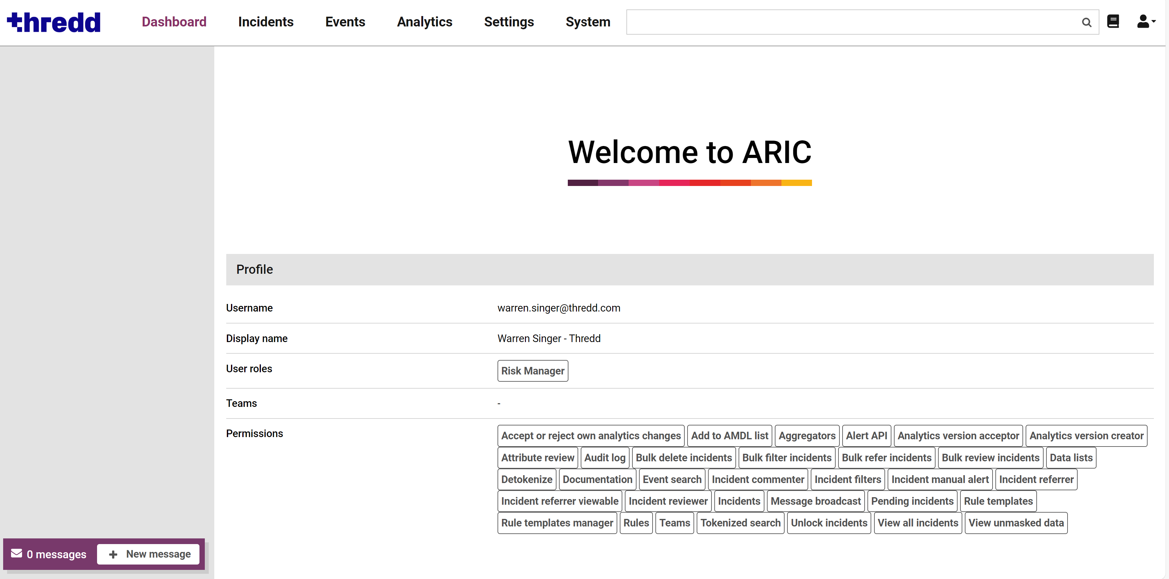Open the Events menu
This screenshot has width=1169, height=579.
tap(345, 22)
